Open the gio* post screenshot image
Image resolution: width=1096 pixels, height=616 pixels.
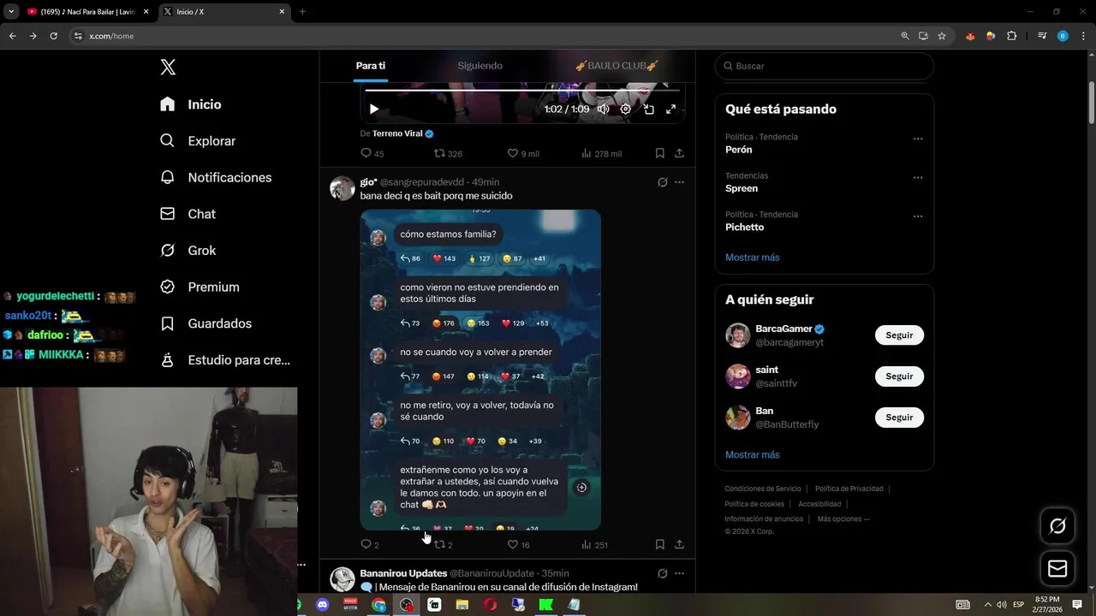[480, 370]
